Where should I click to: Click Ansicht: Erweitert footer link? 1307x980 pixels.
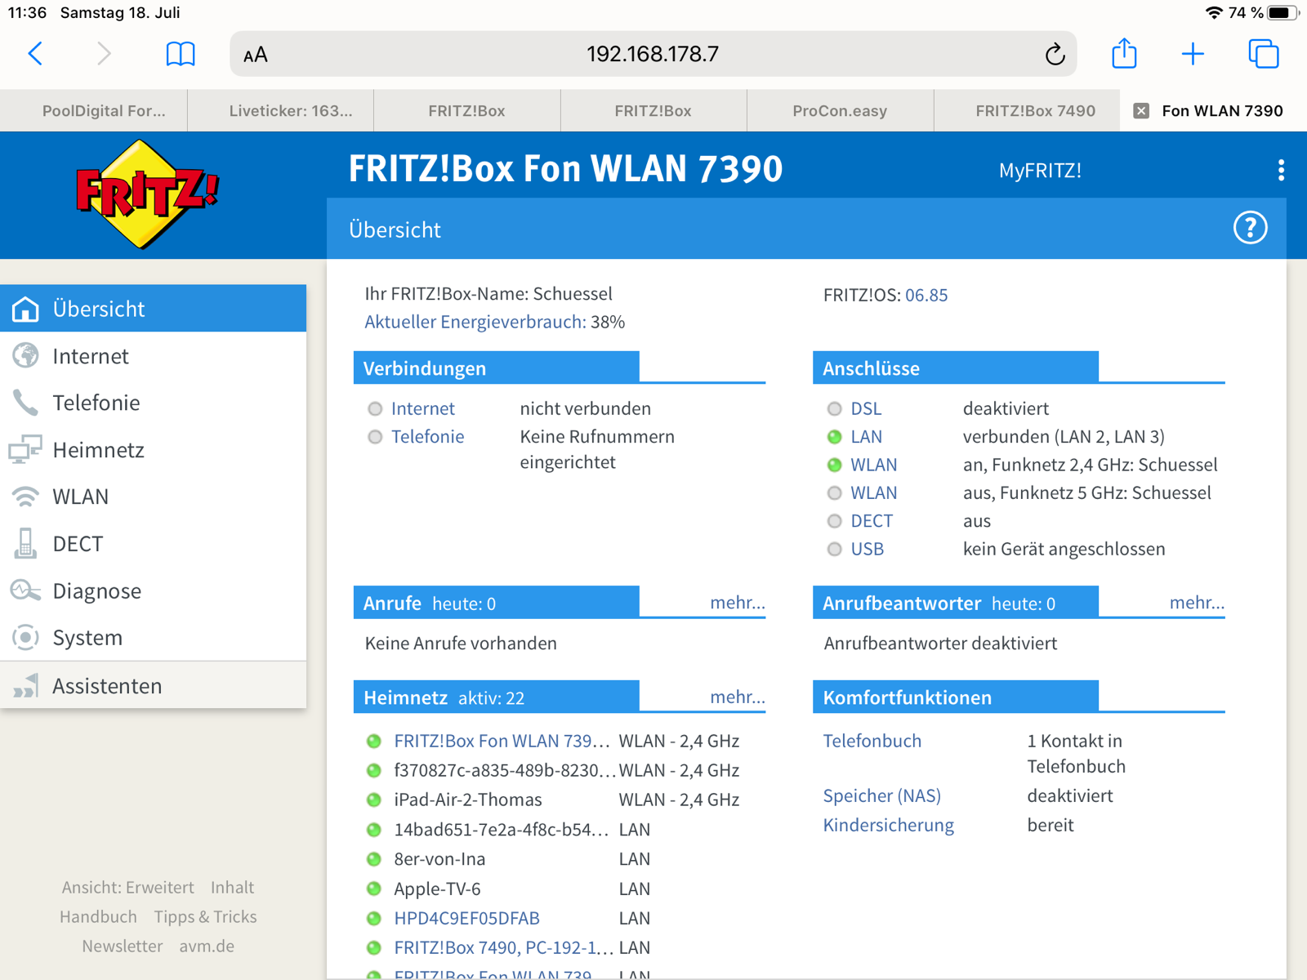tap(127, 887)
